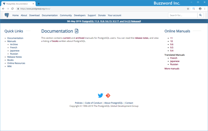Select Your account in the navbar
The height and width of the screenshot is (131, 208).
click(114, 15)
